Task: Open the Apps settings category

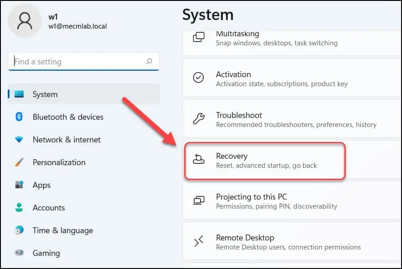Action: (84, 185)
